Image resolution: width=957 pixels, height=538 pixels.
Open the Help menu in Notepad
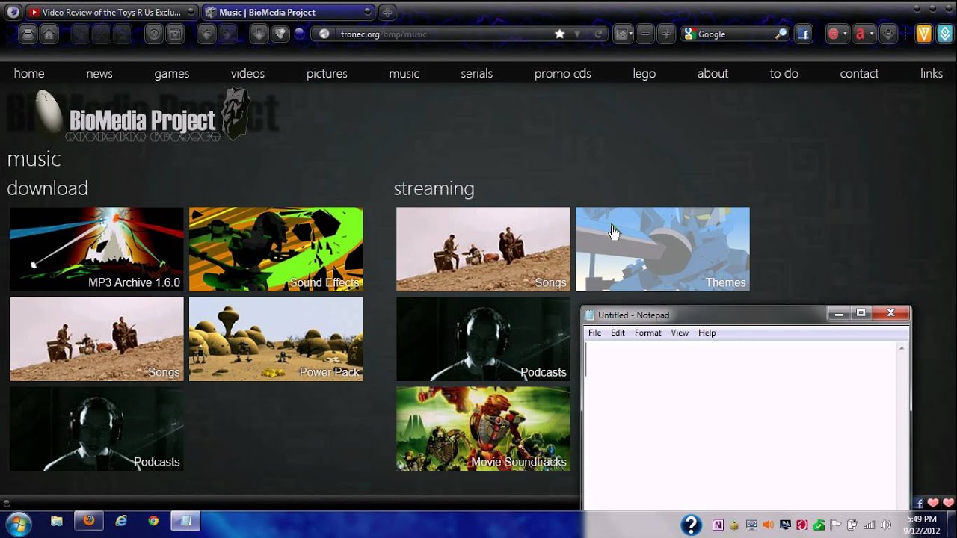pos(707,333)
